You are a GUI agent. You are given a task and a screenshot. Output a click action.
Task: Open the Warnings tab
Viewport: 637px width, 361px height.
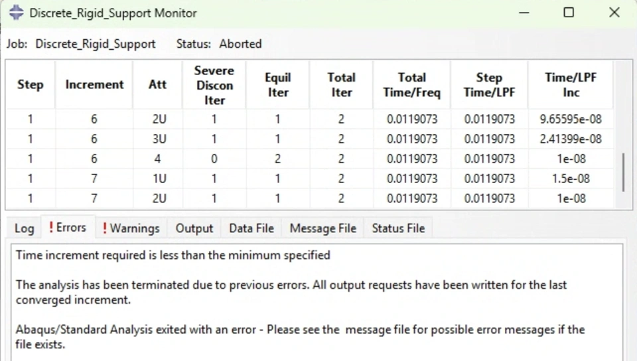[x=131, y=228]
